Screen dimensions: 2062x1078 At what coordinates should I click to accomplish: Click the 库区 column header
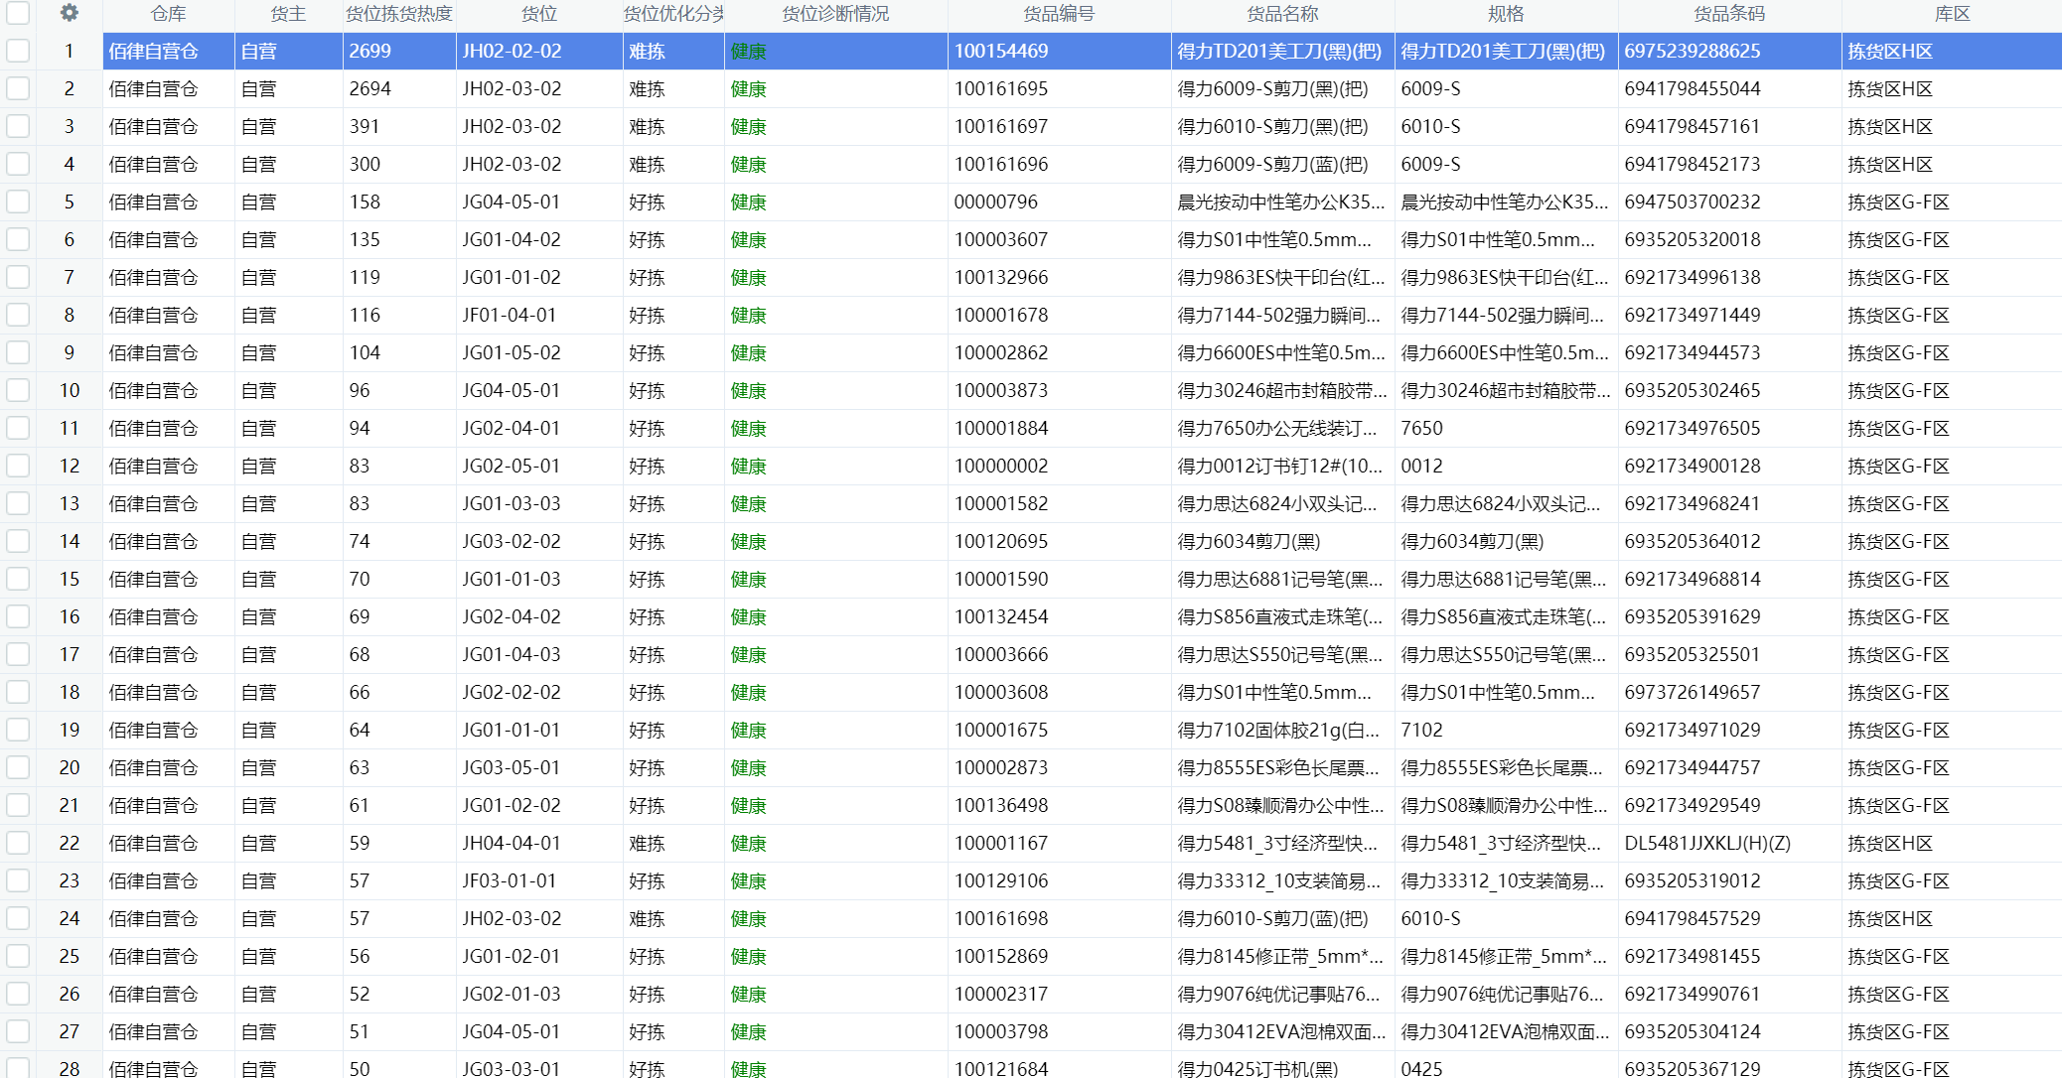click(x=1952, y=14)
